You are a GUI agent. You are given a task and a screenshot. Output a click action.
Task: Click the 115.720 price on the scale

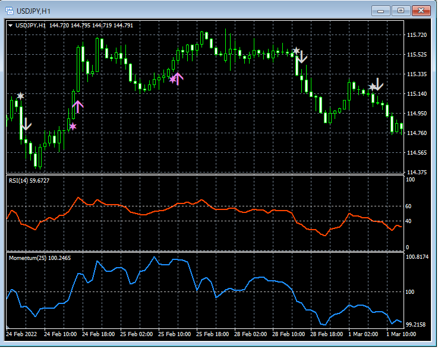pyautogui.click(x=418, y=35)
